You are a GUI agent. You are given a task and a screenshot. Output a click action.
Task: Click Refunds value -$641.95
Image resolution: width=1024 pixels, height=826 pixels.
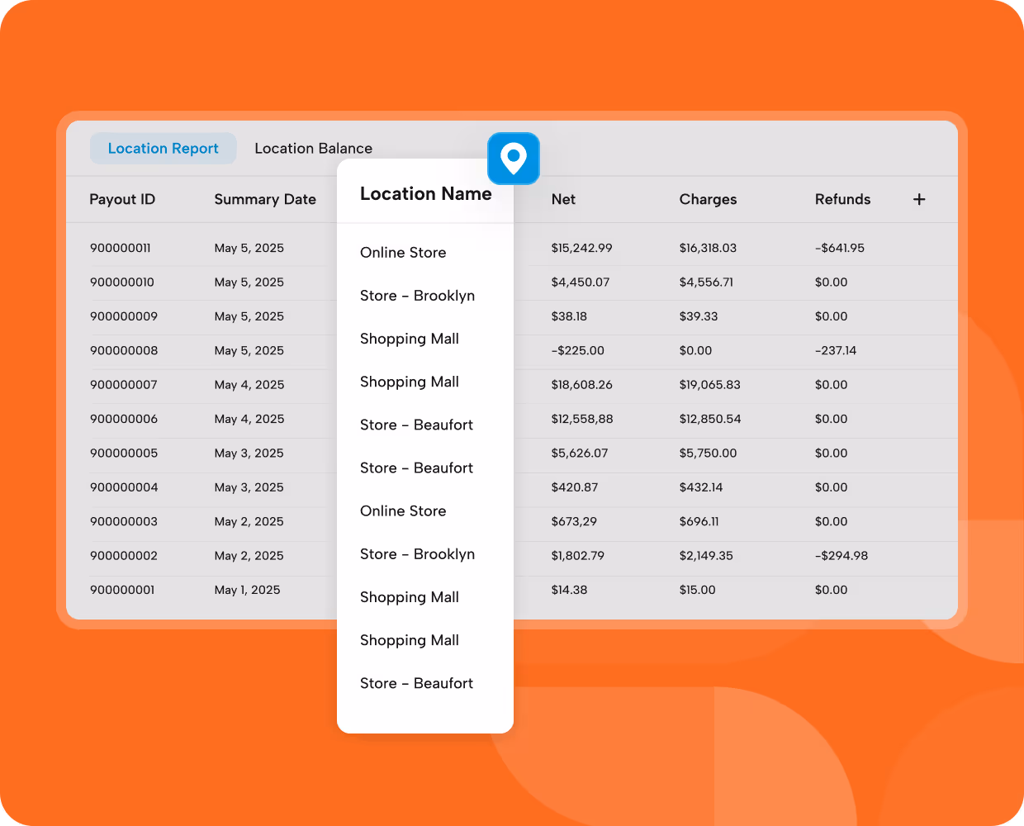839,248
